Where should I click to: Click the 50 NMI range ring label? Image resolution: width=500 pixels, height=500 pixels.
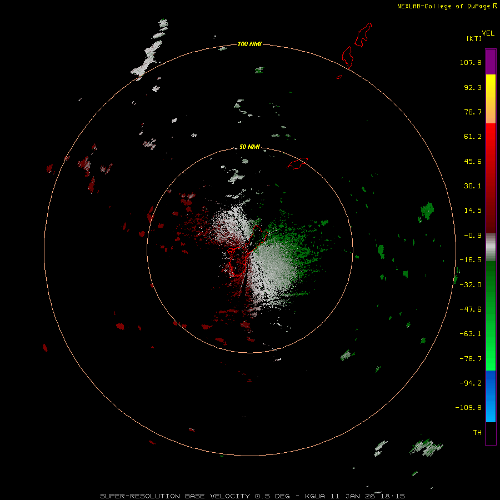(249, 147)
